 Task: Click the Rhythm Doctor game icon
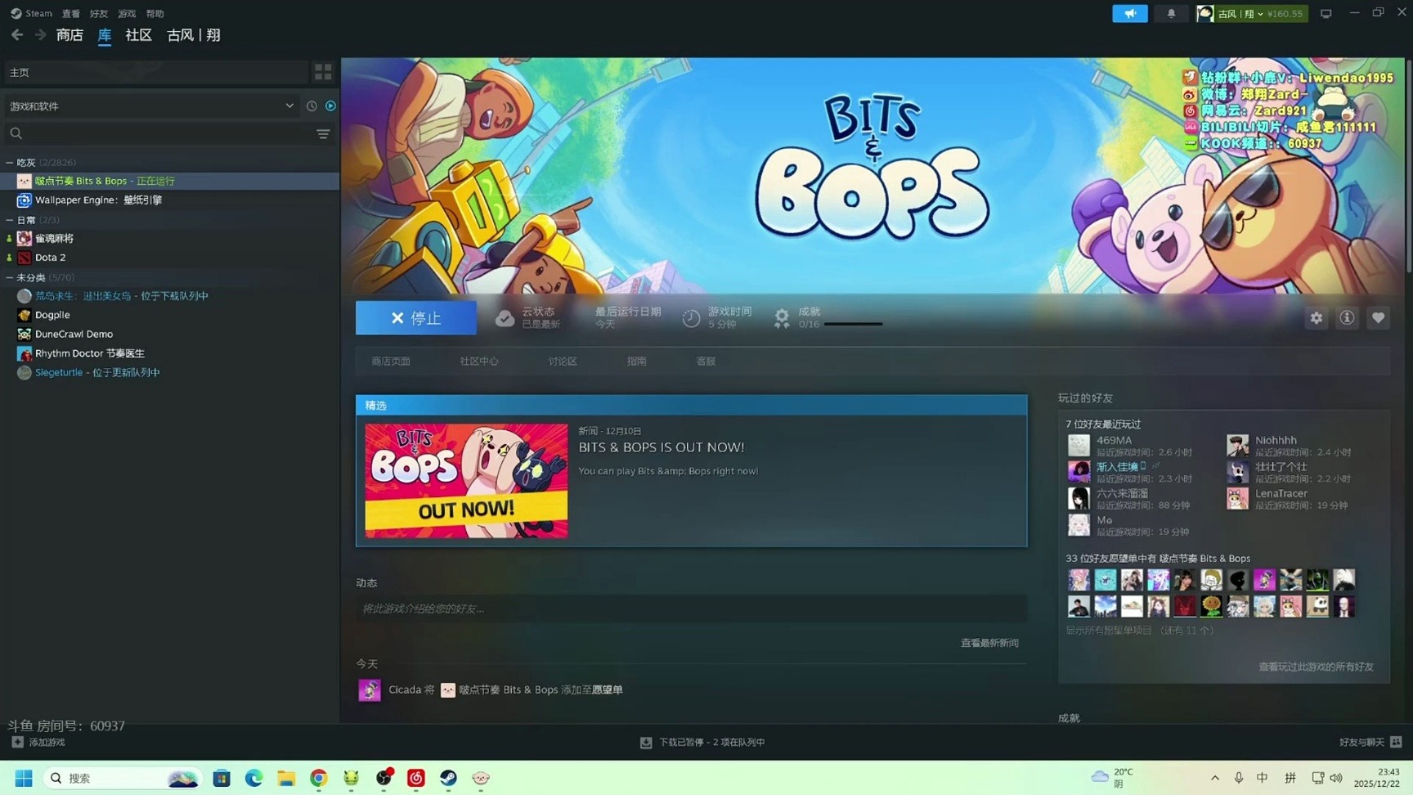[25, 353]
